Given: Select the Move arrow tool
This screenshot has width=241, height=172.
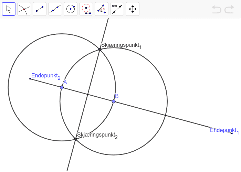Looking at the screenshot, I should click(9, 9).
